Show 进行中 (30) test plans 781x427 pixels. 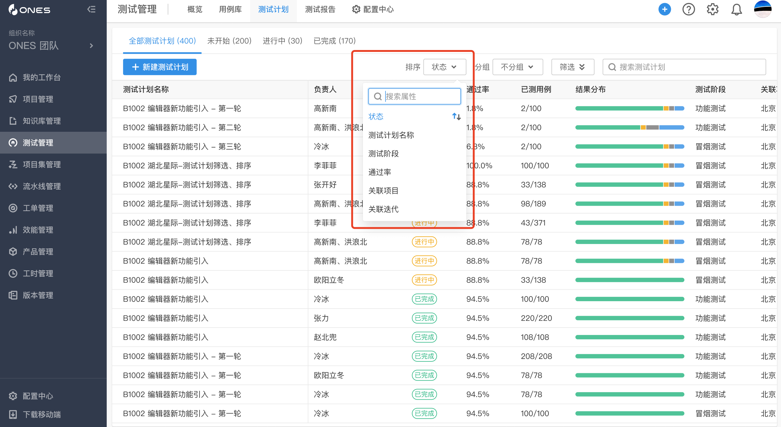[x=282, y=41]
